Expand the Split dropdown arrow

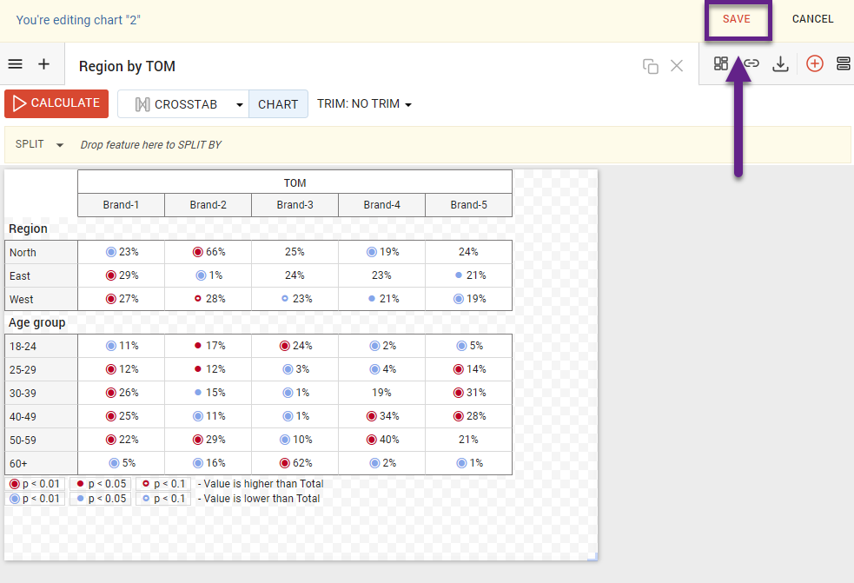coord(60,145)
